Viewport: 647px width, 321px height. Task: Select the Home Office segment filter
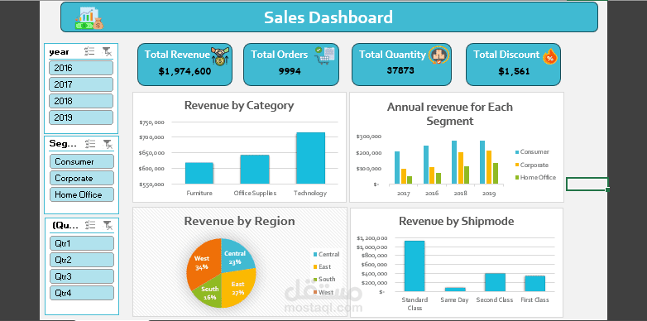pyautogui.click(x=82, y=194)
